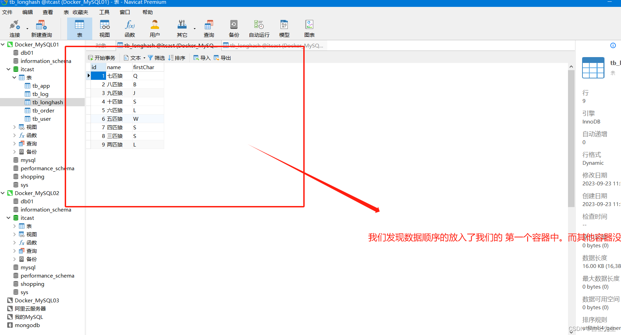Open the User (用户) toolbar icon
This screenshot has height=335, width=621.
[155, 29]
